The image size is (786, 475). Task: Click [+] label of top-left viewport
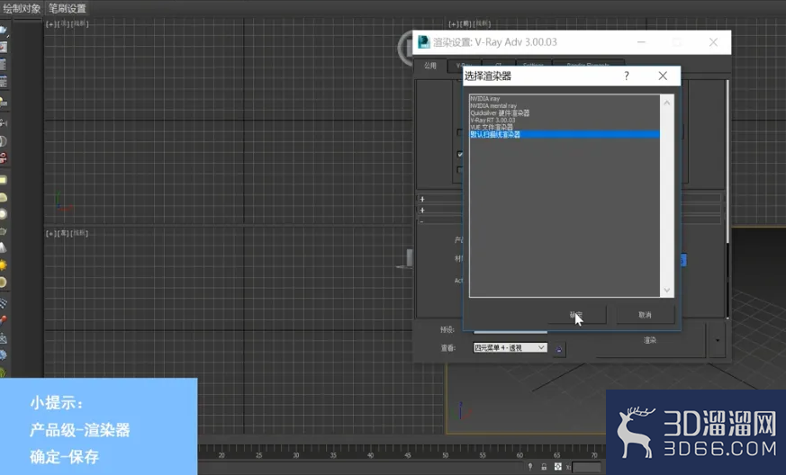tap(50, 23)
